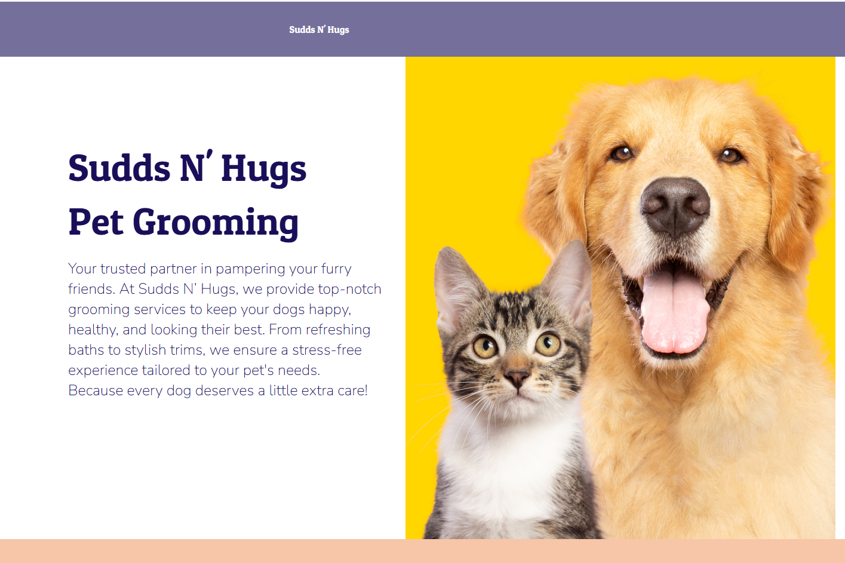Click the dog's pink tongue
This screenshot has height=563, width=845.
pyautogui.click(x=675, y=310)
